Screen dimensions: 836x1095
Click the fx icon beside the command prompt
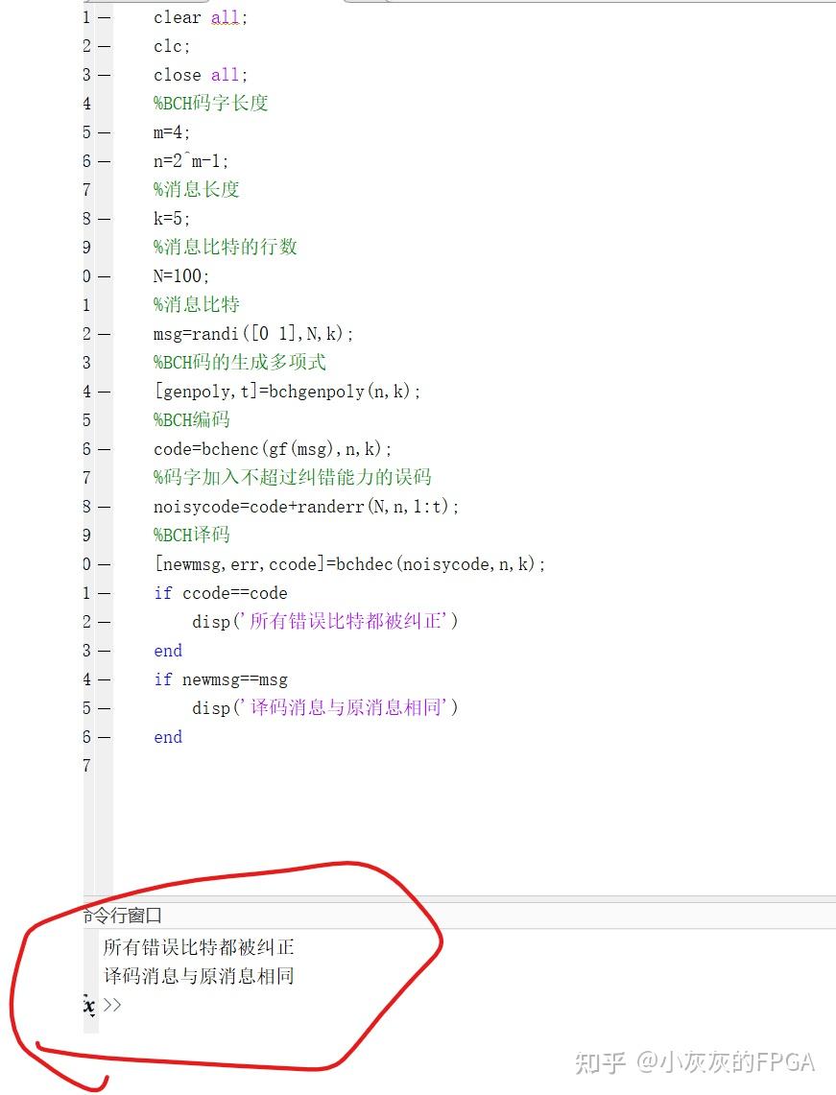[x=87, y=1006]
